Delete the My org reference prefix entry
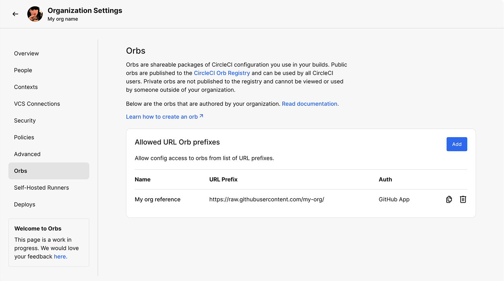Viewport: 504px width, 281px height. 463,200
